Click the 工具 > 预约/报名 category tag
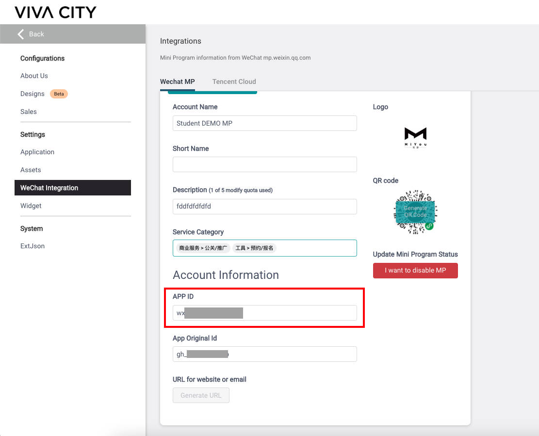Image resolution: width=539 pixels, height=436 pixels. coord(254,248)
